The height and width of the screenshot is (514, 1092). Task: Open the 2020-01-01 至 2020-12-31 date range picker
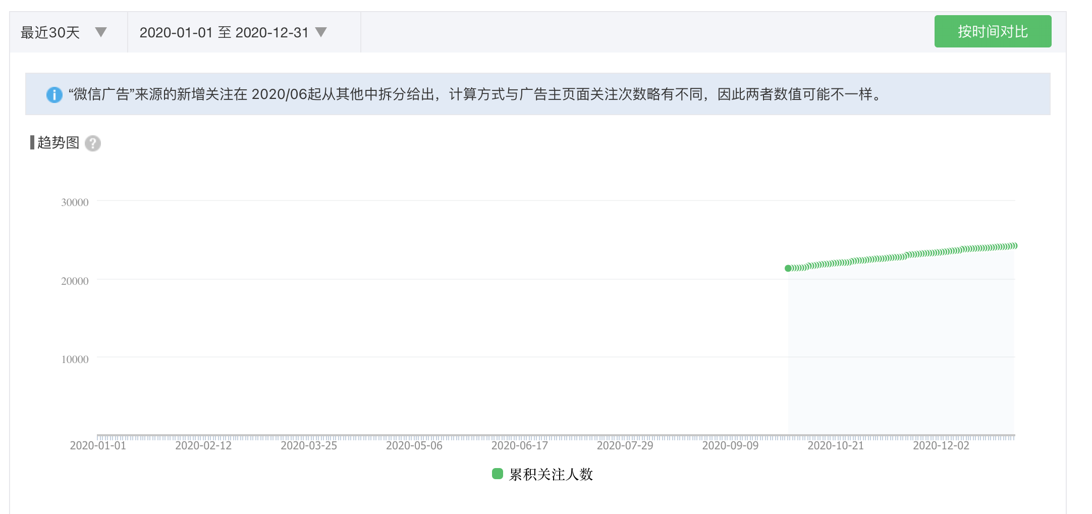[244, 32]
